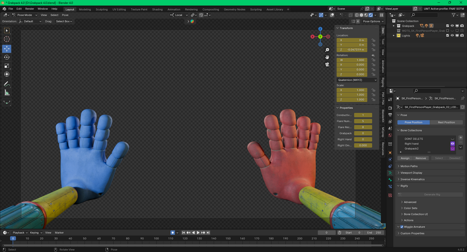This screenshot has height=252, width=467.
Task: Expand the Inverse Kinematics panel
Action: tap(413, 179)
